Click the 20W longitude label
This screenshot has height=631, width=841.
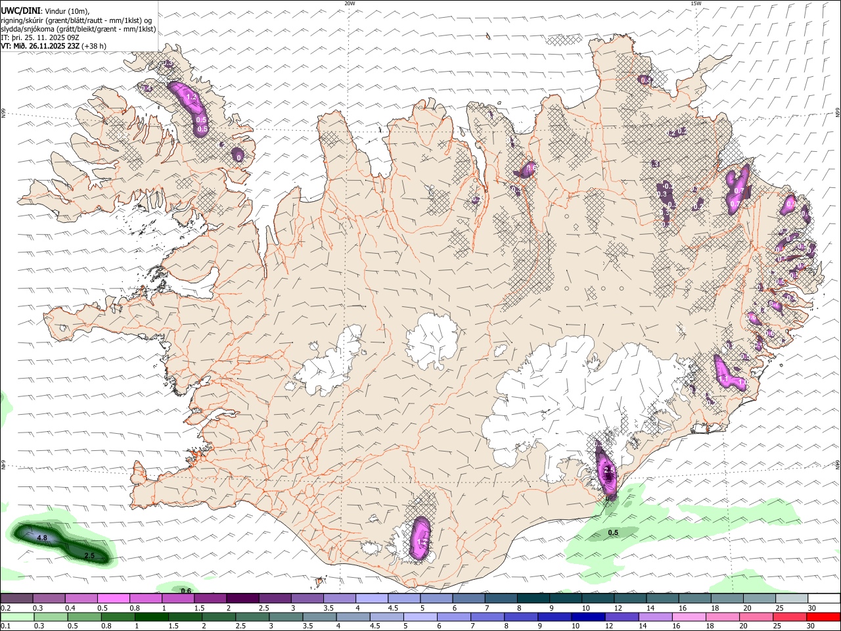pos(350,3)
